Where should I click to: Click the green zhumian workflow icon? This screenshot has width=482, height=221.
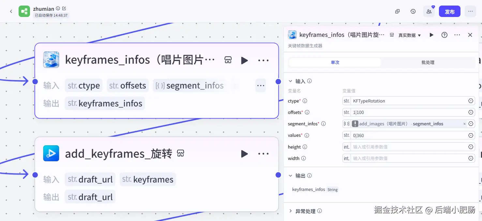click(24, 11)
